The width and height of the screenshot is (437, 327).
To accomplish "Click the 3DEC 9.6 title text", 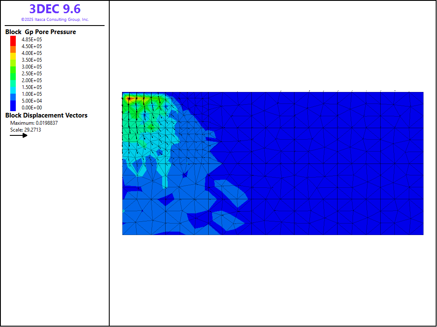I will pos(55,9).
